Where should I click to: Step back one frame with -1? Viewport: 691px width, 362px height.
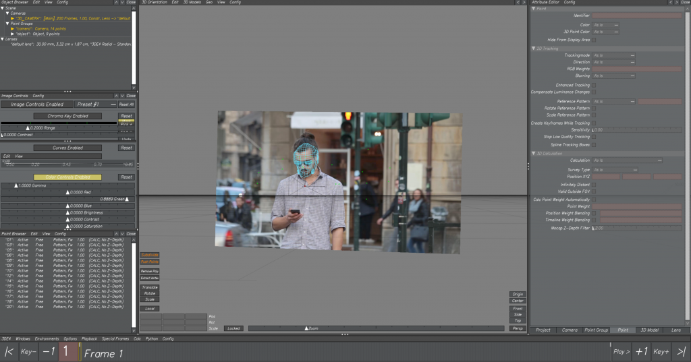coord(49,352)
